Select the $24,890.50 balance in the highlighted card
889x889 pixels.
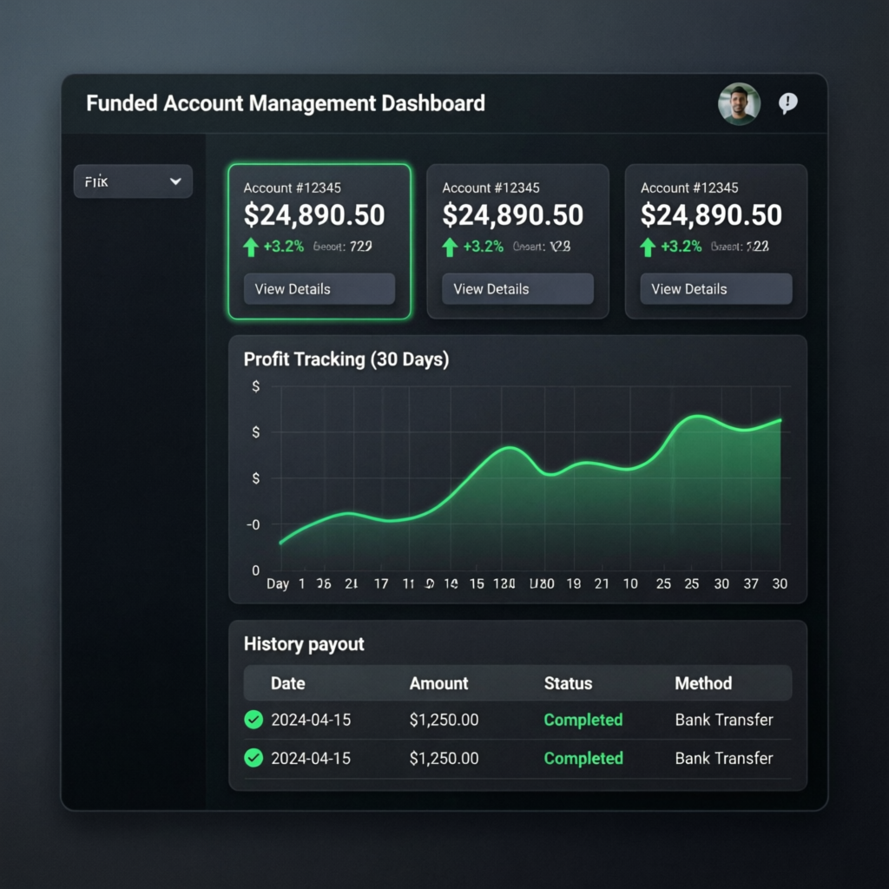point(314,215)
